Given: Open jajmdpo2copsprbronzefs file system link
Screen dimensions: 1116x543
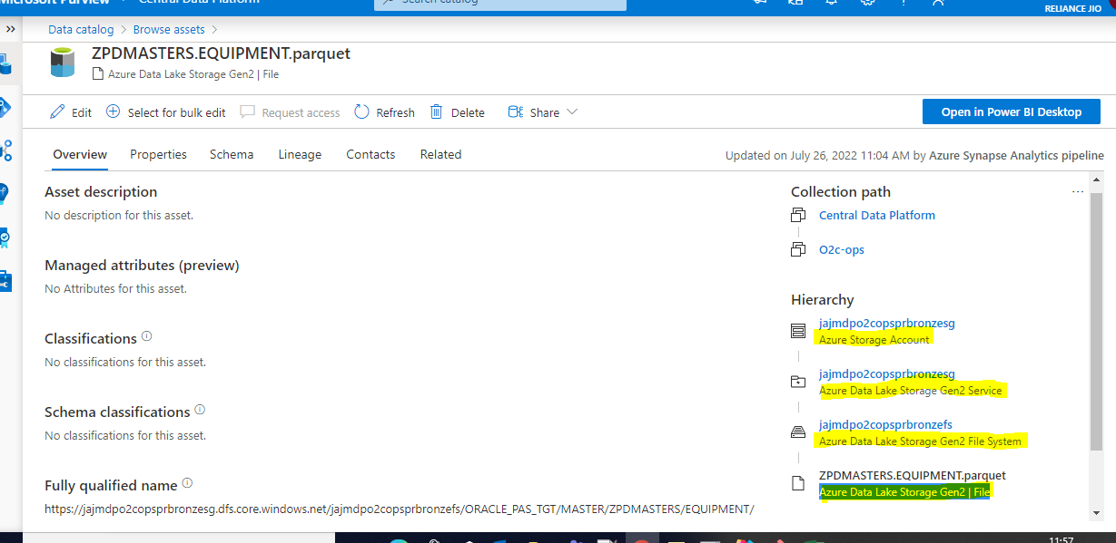Looking at the screenshot, I should 885,424.
